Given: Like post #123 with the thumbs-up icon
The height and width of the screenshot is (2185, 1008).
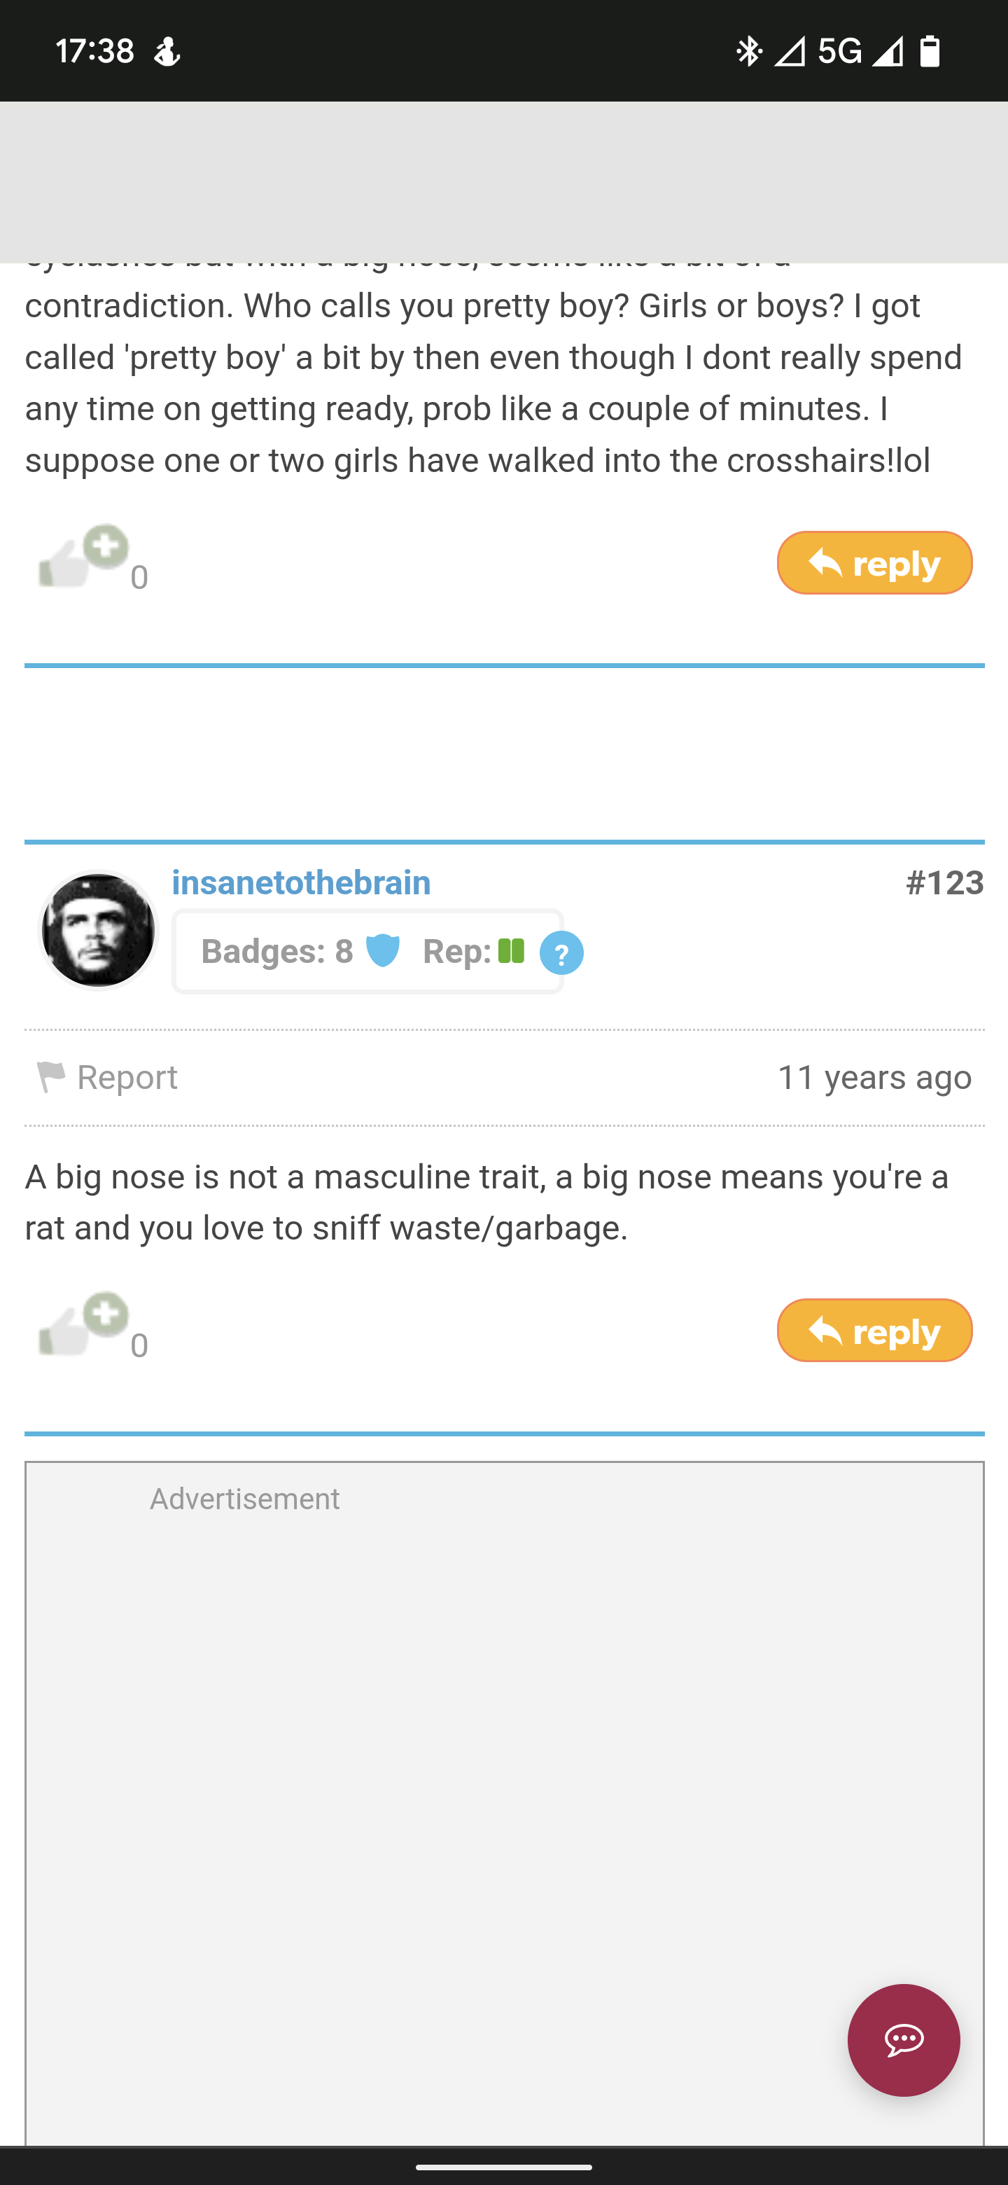Looking at the screenshot, I should pyautogui.click(x=83, y=1326).
